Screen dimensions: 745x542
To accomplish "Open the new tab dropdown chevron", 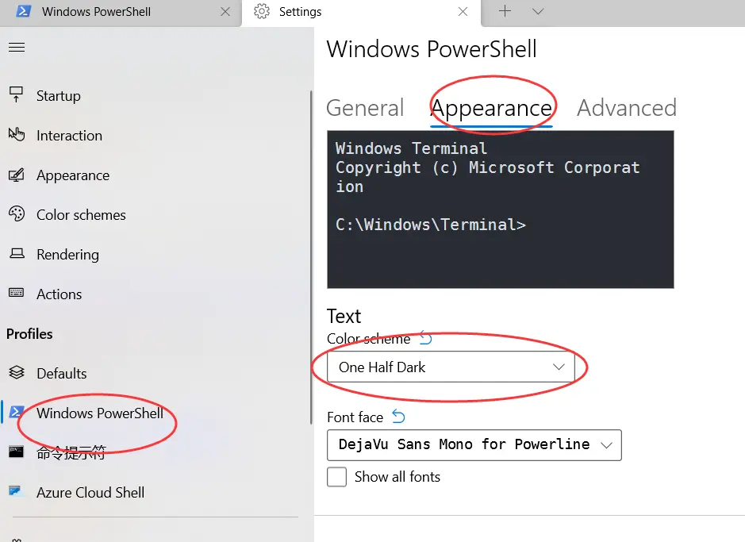I will click(x=538, y=12).
